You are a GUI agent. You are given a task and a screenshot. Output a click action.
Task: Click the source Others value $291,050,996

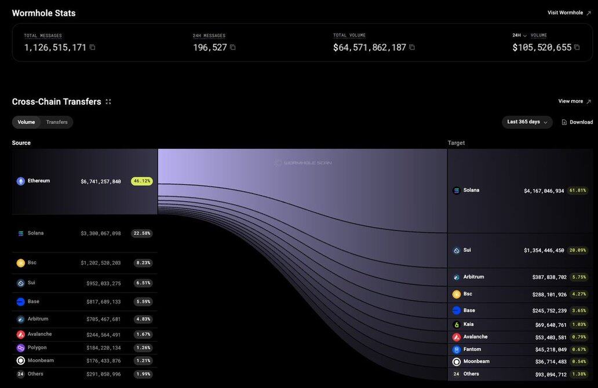[x=103, y=375]
